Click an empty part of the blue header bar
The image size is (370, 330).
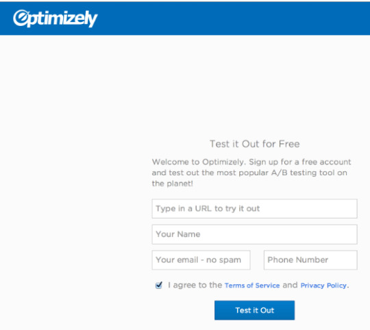click(x=232, y=18)
